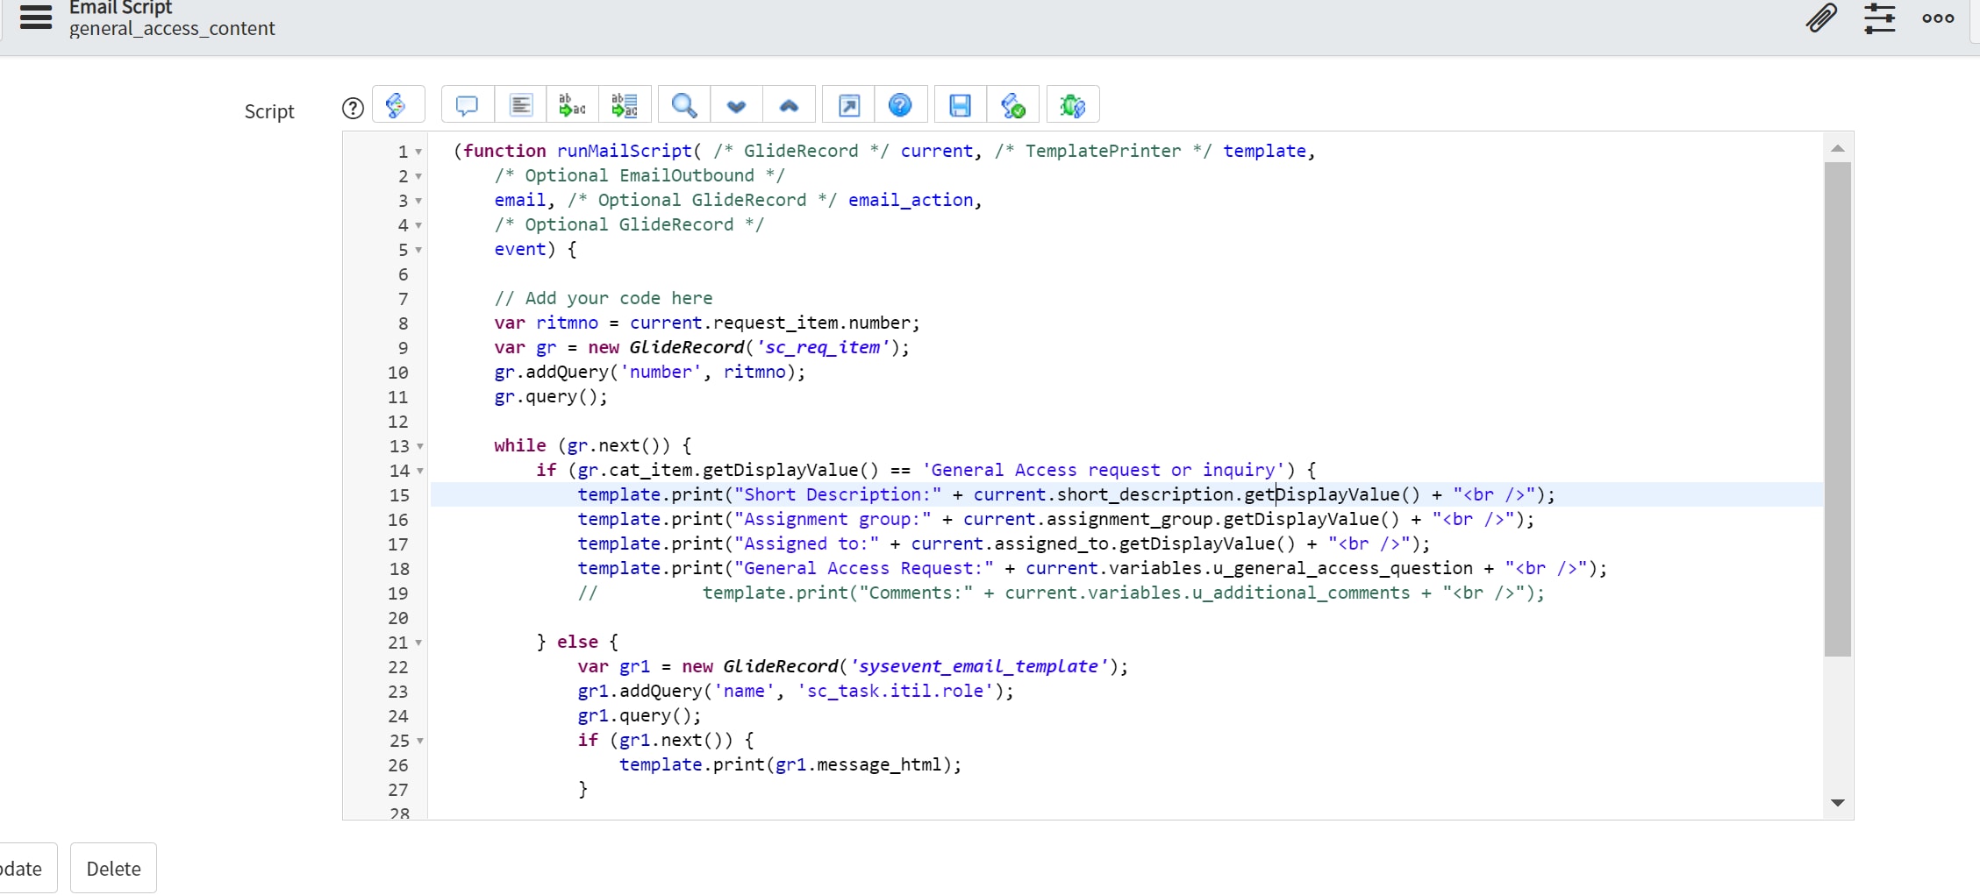Open the attachments paperclip
Screen dimensions: 1980x895
(1821, 18)
